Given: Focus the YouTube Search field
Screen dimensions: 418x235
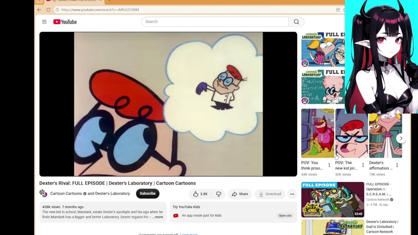Looking at the screenshot, I should pyautogui.click(x=215, y=22).
